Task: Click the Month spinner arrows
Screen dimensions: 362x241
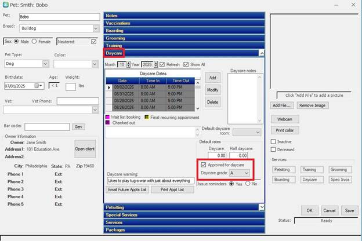Action: tap(128, 64)
